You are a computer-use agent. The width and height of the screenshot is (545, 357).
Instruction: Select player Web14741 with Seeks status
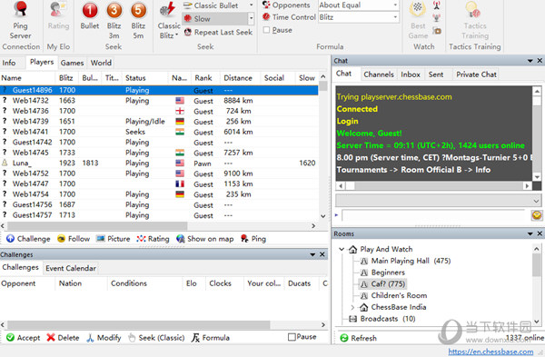[159, 132]
